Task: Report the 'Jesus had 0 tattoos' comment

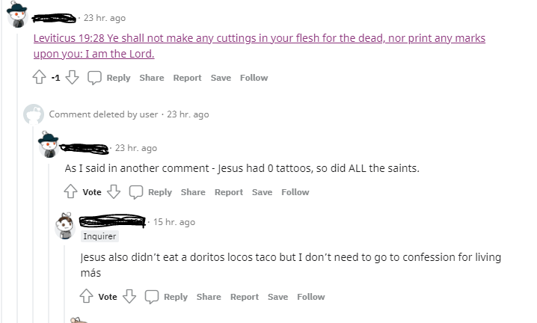Action: [229, 192]
